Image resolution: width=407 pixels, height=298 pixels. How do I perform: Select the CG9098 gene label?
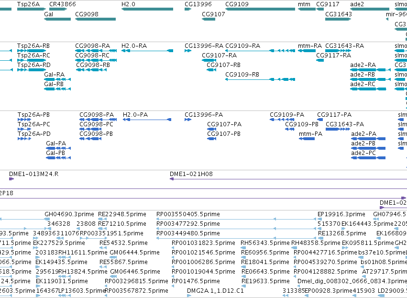coord(87,14)
